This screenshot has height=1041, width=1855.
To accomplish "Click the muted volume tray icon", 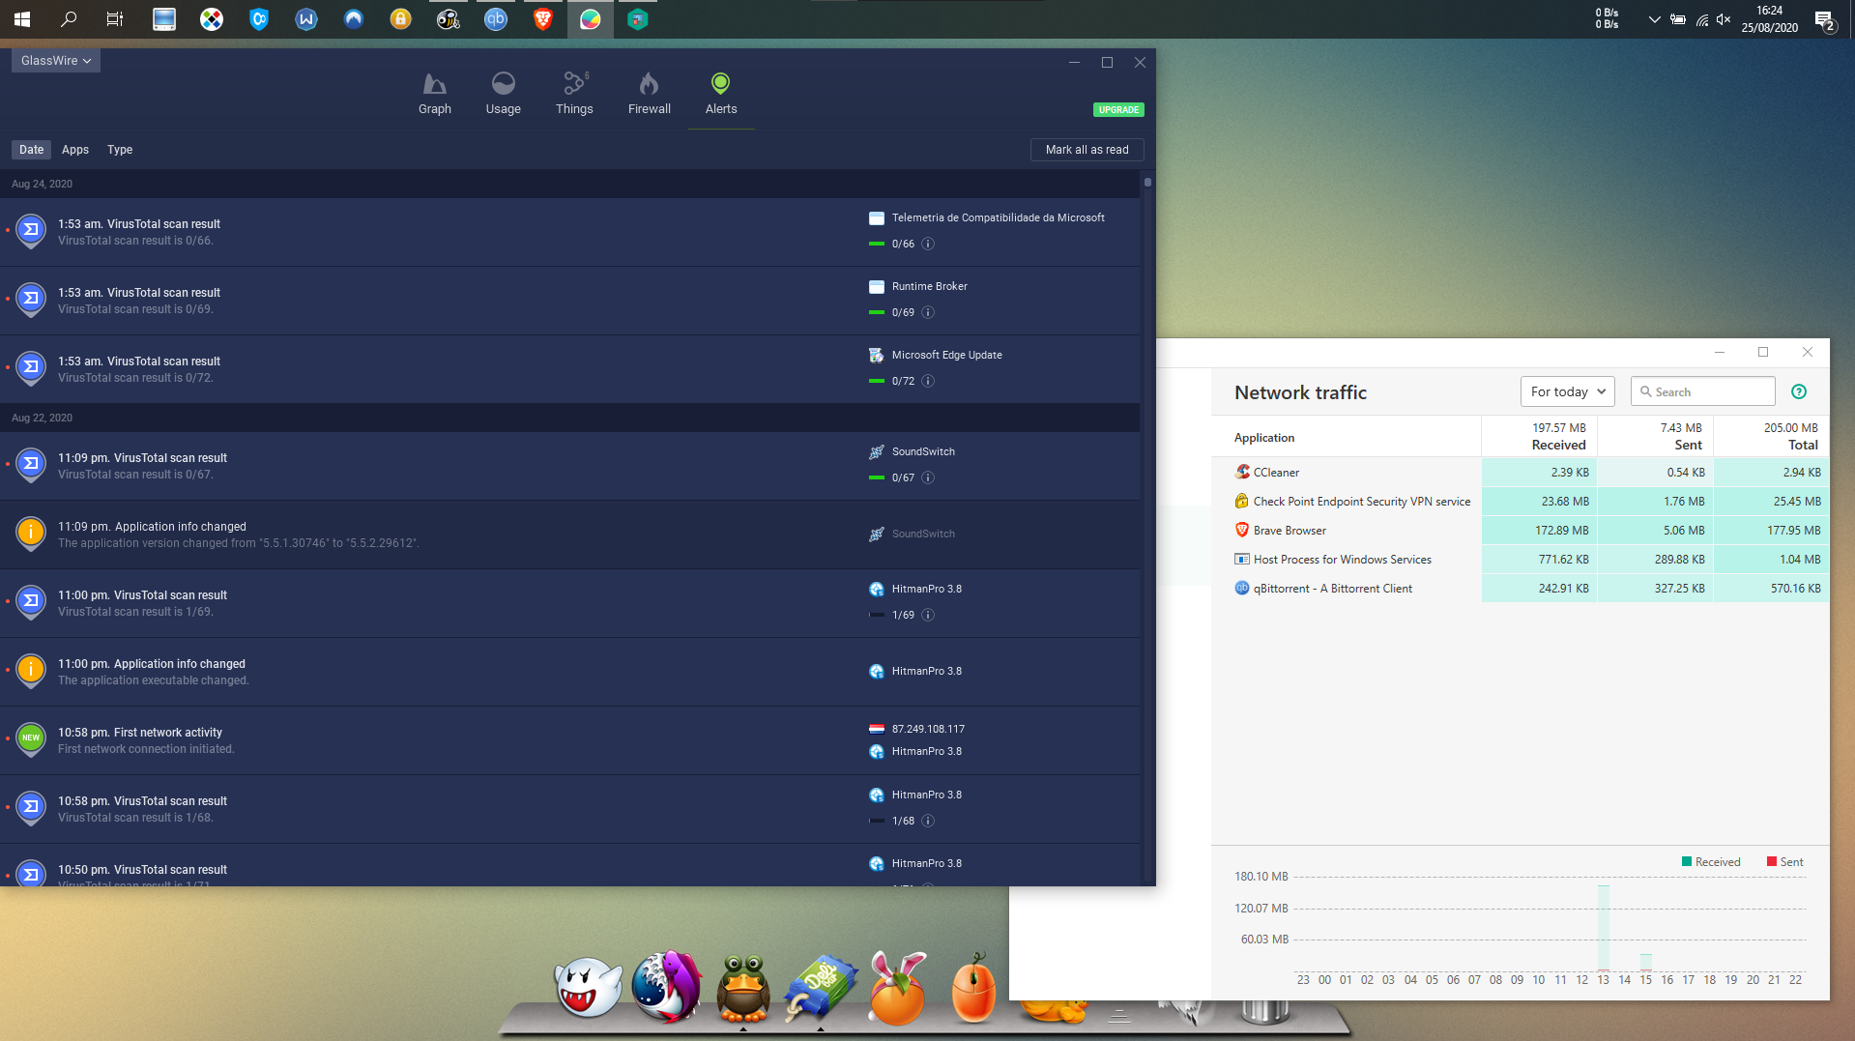I will coord(1724,19).
